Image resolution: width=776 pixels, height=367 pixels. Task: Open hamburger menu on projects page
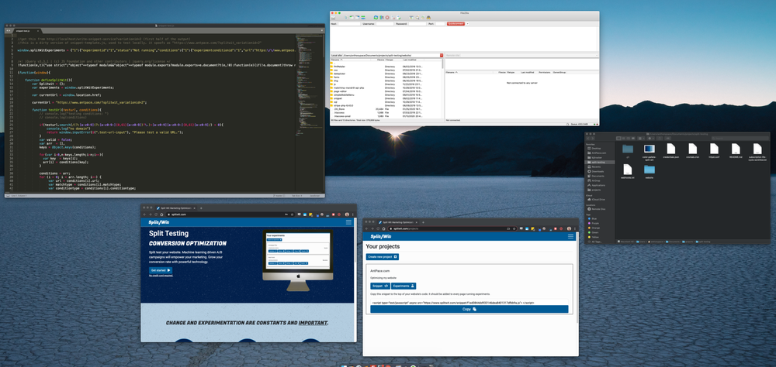(x=570, y=236)
